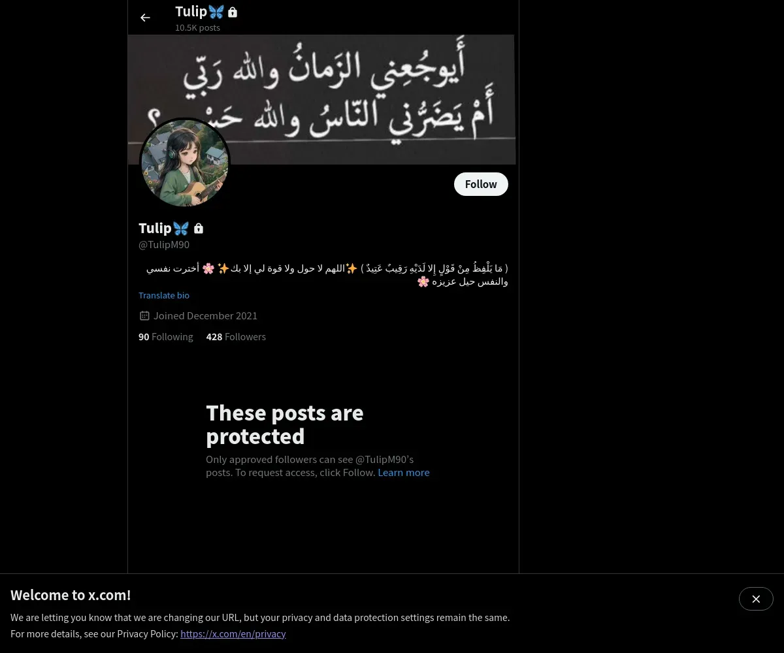
Task: Click the @TulipM90 handle text
Action: click(164, 245)
